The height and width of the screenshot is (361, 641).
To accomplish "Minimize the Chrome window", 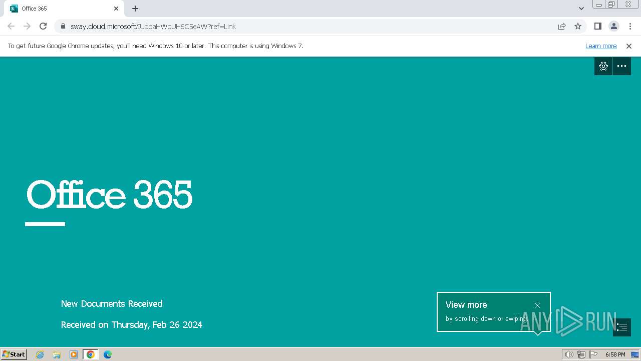I will (599, 5).
